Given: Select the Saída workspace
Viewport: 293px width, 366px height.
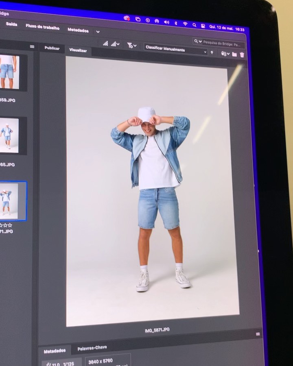Looking at the screenshot, I should click(x=11, y=24).
